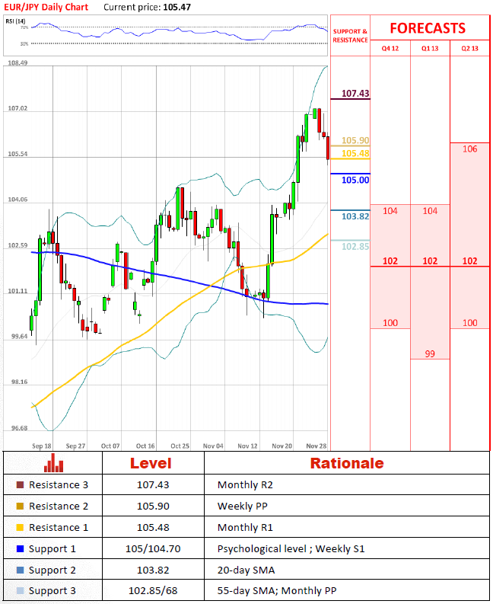The image size is (493, 604).
Task: Select the Q1 13 forecast column header
Action: click(430, 49)
